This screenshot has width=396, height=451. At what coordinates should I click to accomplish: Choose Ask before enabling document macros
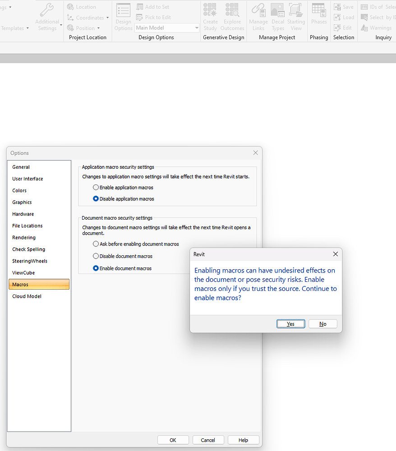pyautogui.click(x=96, y=244)
